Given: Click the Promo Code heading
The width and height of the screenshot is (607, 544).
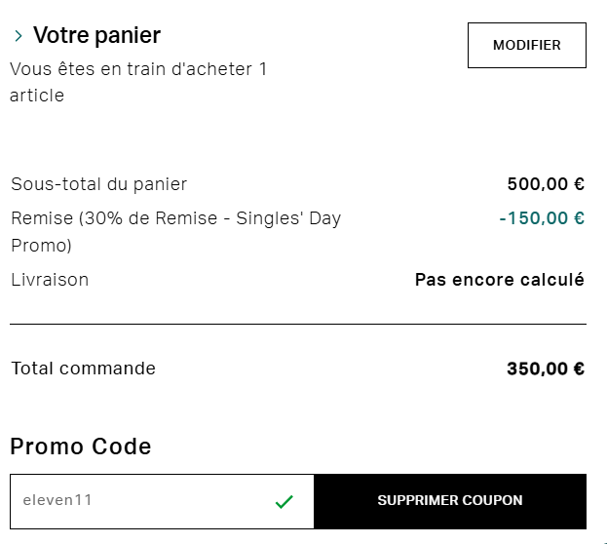Looking at the screenshot, I should [81, 447].
